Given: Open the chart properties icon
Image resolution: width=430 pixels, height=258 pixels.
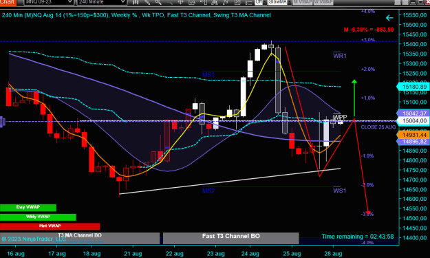Looking at the screenshot, I should (237, 2).
